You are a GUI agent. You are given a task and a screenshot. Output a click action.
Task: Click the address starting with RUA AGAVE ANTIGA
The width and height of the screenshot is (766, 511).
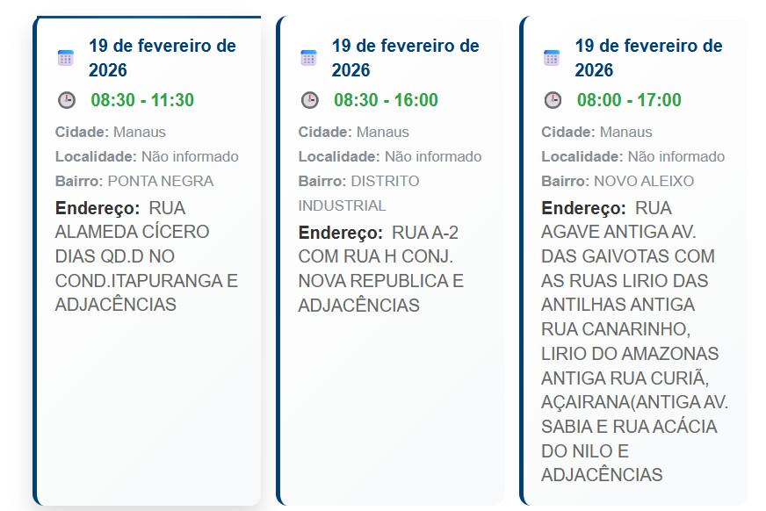coord(632,342)
